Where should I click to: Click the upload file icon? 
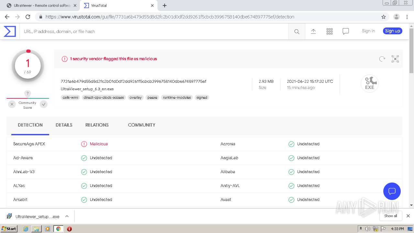point(313,31)
